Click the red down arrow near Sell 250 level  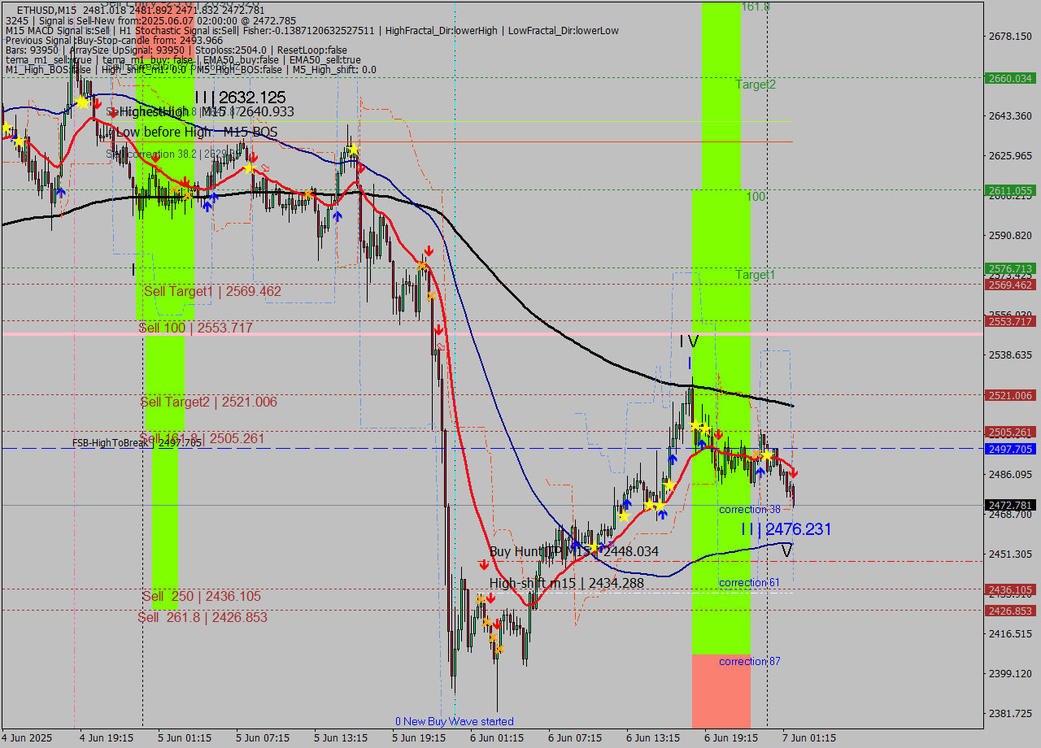[x=490, y=597]
